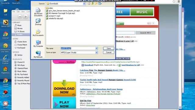This screenshot has height=110, width=195.
Task: Click the Search MP3! button
Action: [x=145, y=33]
